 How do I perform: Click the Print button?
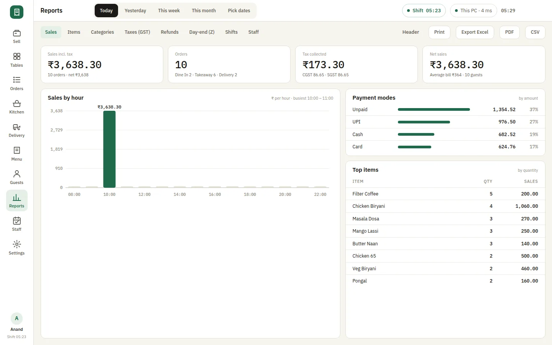point(439,32)
